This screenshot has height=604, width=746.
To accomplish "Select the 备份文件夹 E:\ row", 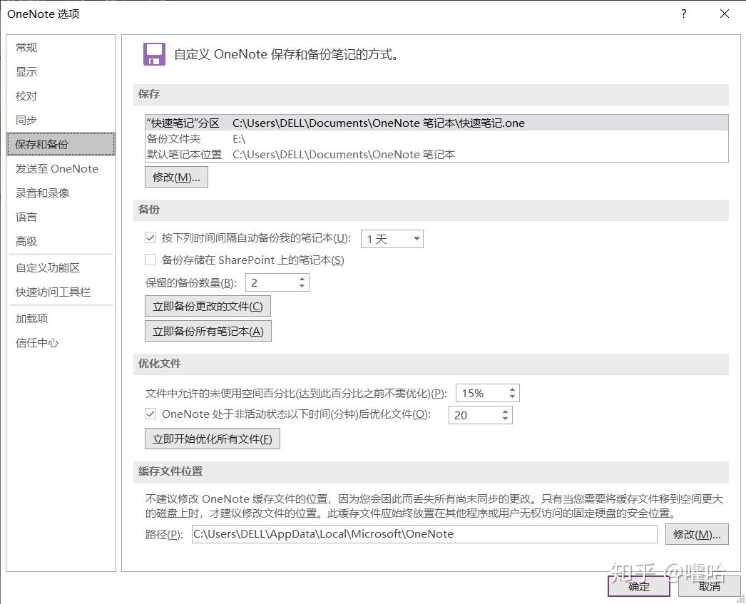I will 436,139.
